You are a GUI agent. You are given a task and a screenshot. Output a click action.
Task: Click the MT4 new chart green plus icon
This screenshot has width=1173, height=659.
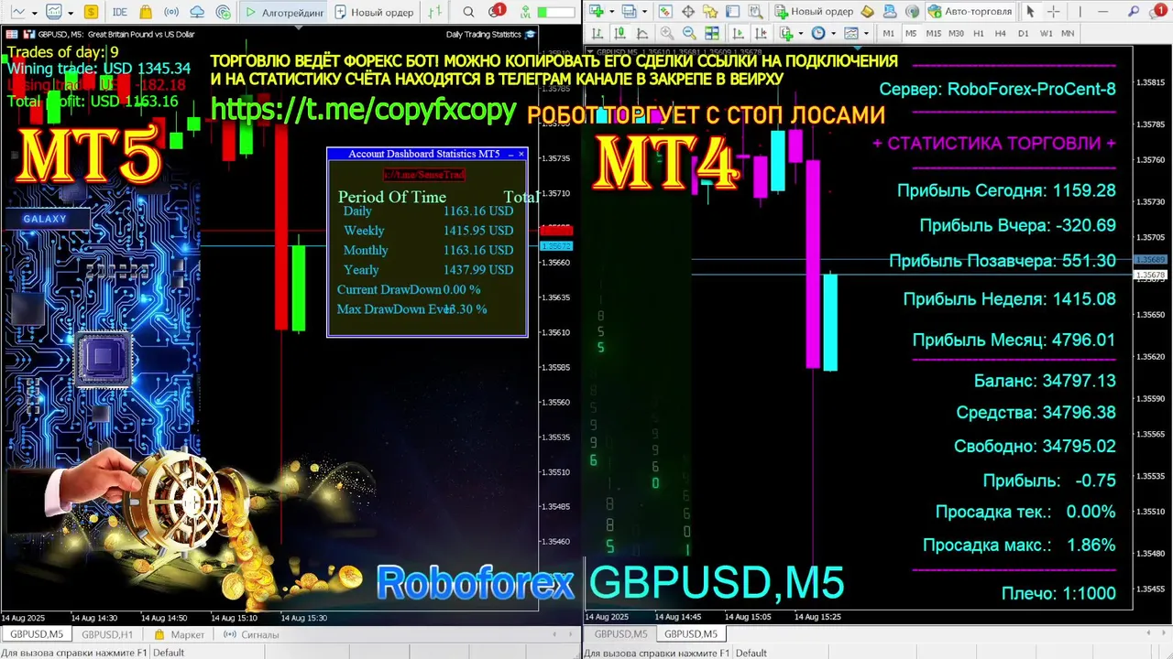point(596,11)
